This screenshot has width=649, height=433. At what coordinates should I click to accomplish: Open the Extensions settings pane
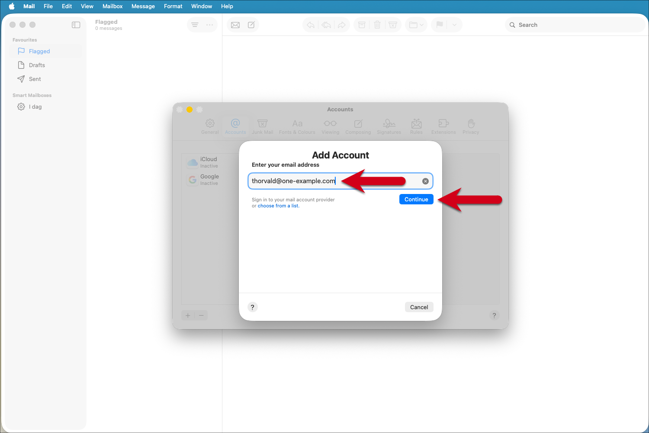coord(443,126)
